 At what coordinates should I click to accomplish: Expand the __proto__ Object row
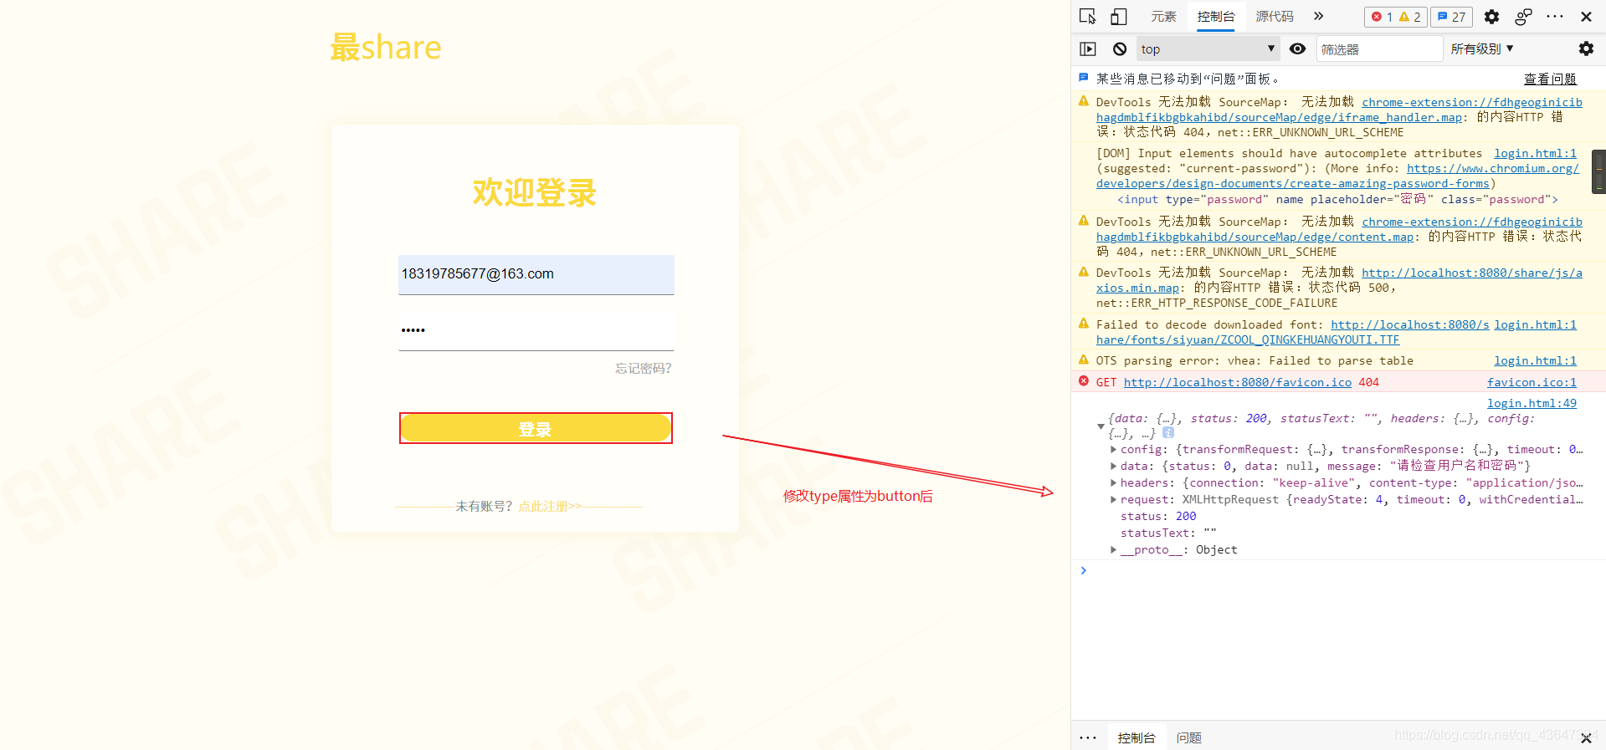[1113, 549]
